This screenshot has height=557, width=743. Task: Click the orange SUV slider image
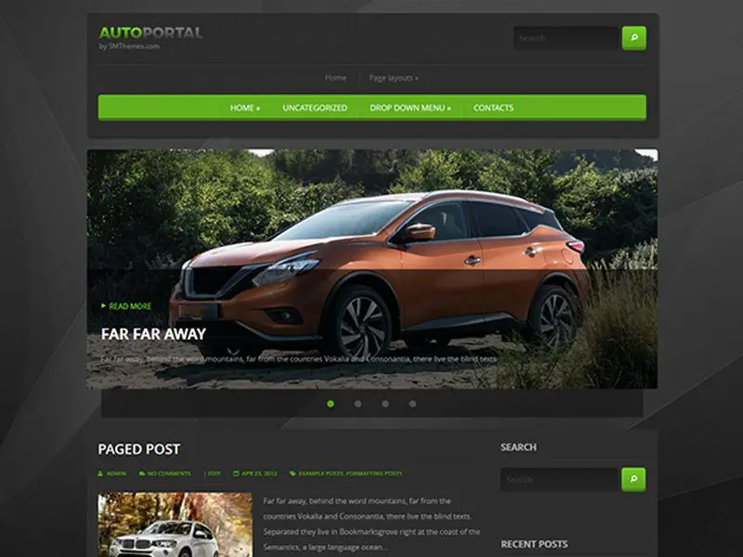click(x=372, y=269)
